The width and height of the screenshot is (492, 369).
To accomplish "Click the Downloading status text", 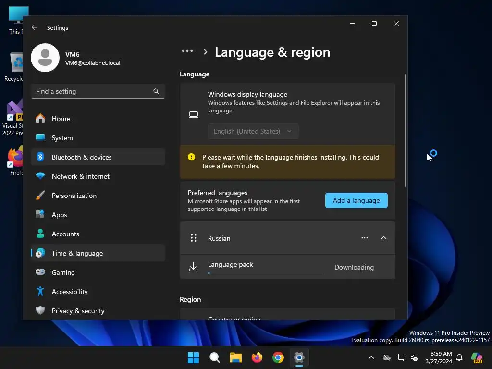I will pyautogui.click(x=354, y=267).
